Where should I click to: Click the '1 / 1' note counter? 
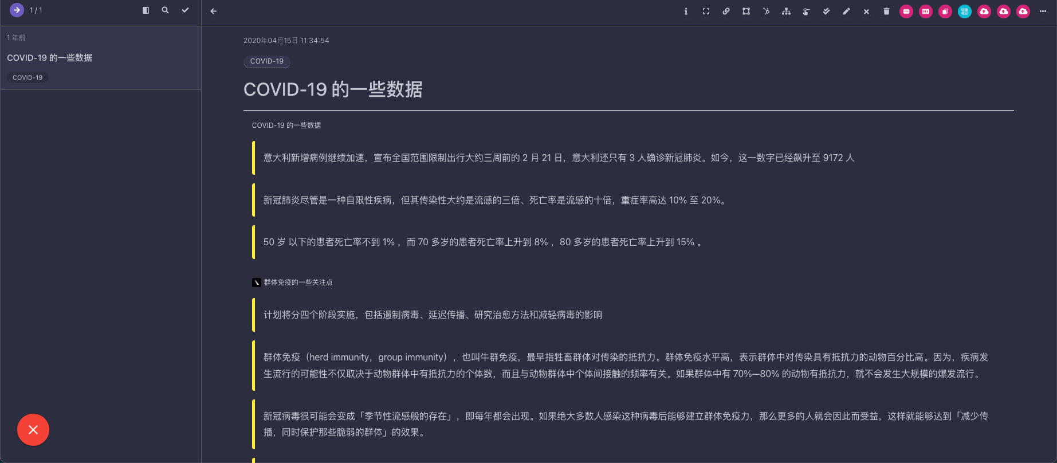pyautogui.click(x=36, y=10)
